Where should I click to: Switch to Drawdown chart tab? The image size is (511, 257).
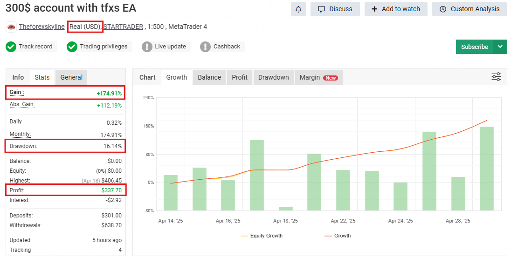pyautogui.click(x=273, y=77)
